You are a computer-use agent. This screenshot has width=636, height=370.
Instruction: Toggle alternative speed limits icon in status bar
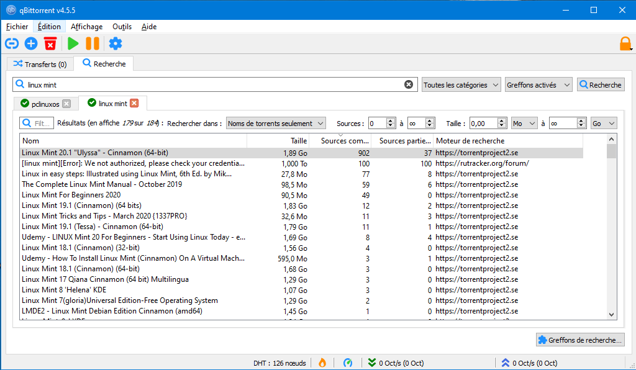tap(348, 363)
